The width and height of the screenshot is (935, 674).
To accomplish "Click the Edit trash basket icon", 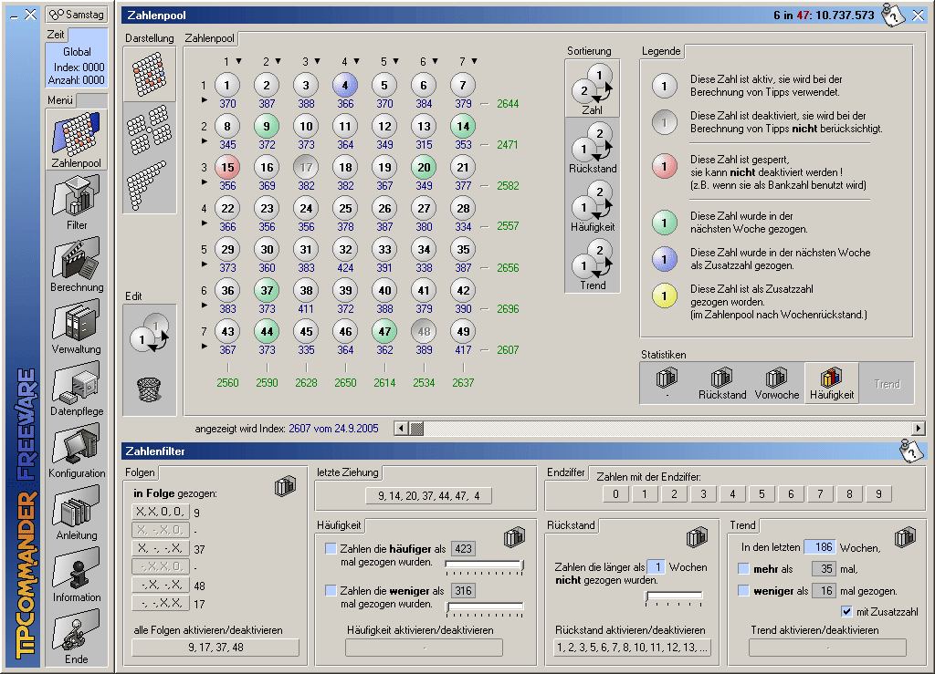I will click(x=149, y=389).
